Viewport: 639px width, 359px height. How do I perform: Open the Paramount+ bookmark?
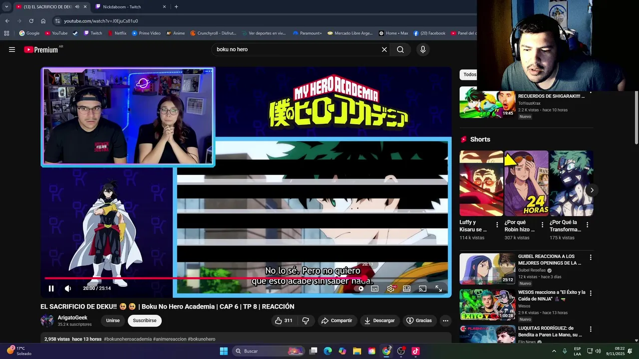click(307, 33)
